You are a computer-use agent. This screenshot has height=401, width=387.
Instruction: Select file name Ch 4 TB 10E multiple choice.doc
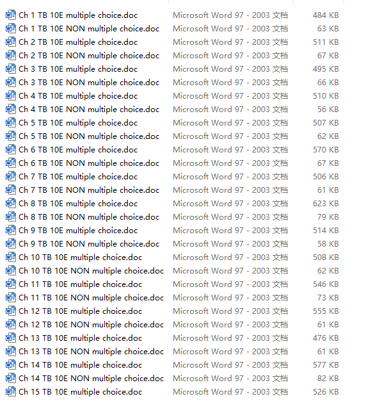click(78, 96)
